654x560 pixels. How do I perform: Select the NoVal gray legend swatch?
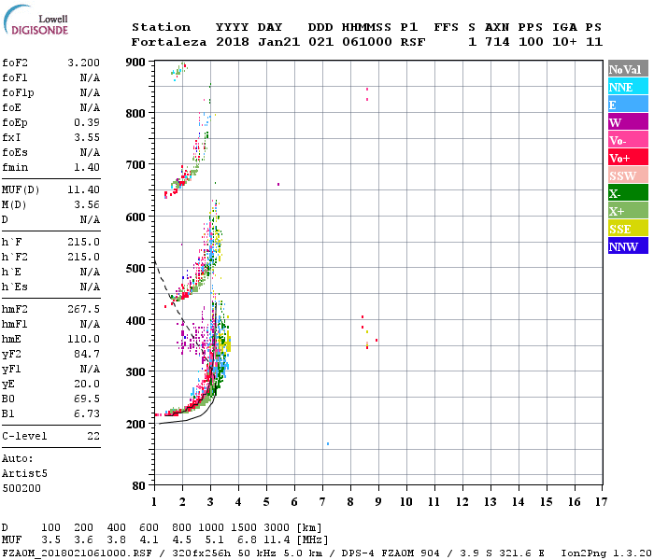(628, 69)
